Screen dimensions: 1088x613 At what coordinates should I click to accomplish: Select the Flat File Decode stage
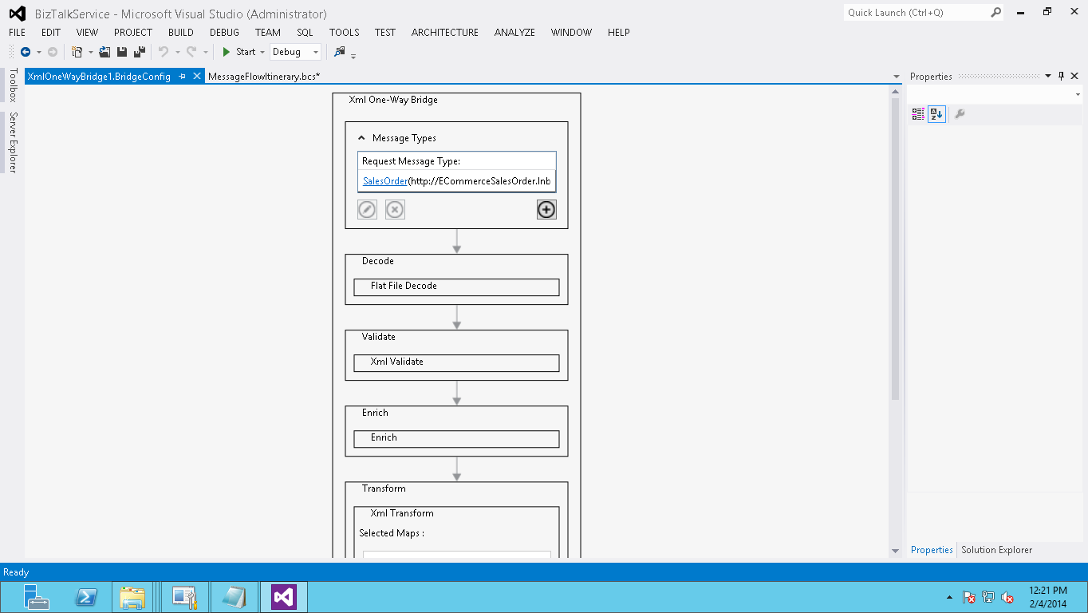(456, 287)
